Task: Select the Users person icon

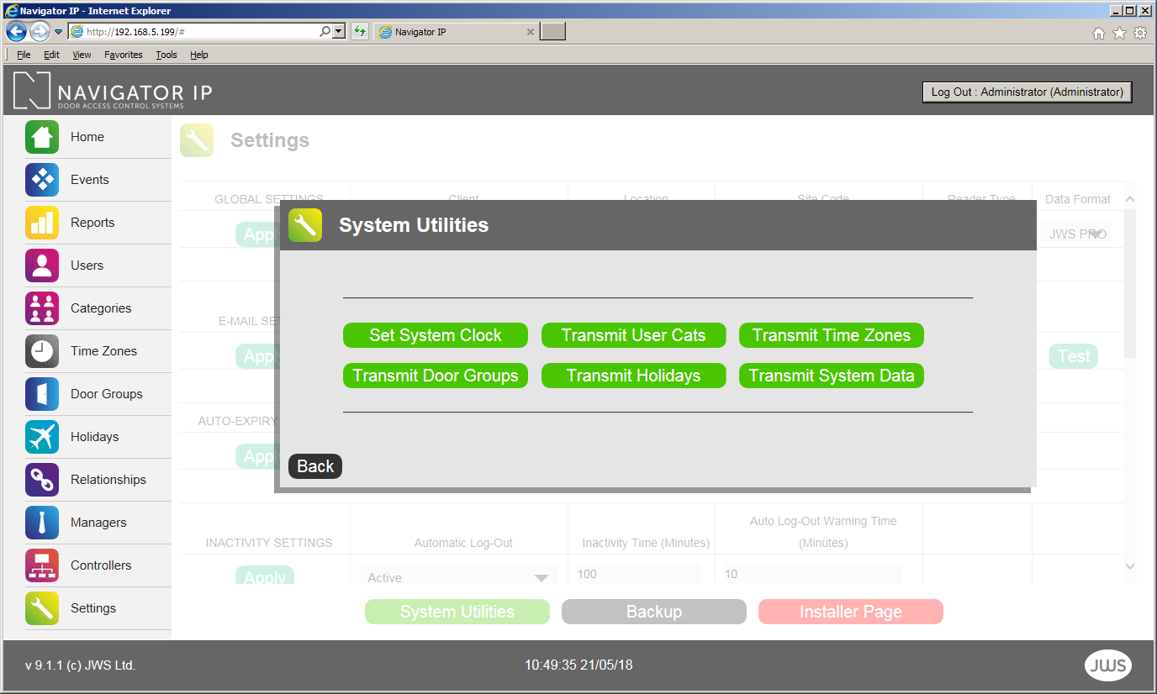Action: pyautogui.click(x=42, y=266)
